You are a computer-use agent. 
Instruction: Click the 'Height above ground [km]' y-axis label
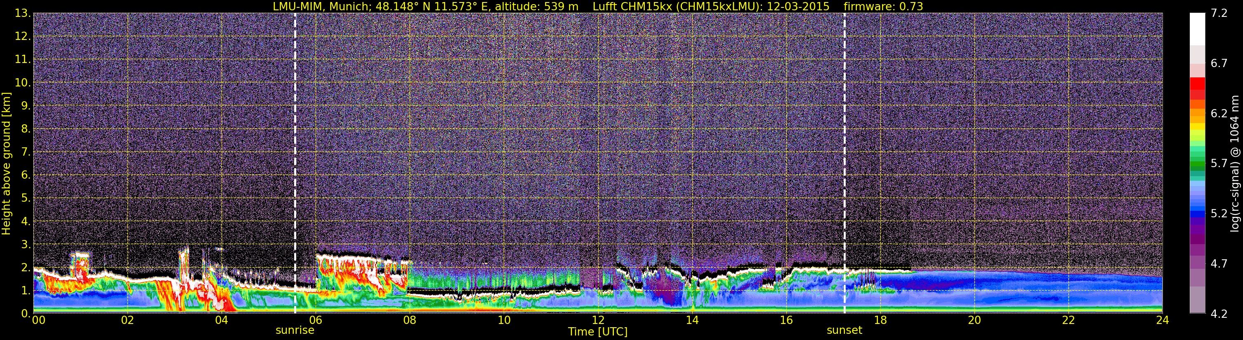tap(6, 164)
